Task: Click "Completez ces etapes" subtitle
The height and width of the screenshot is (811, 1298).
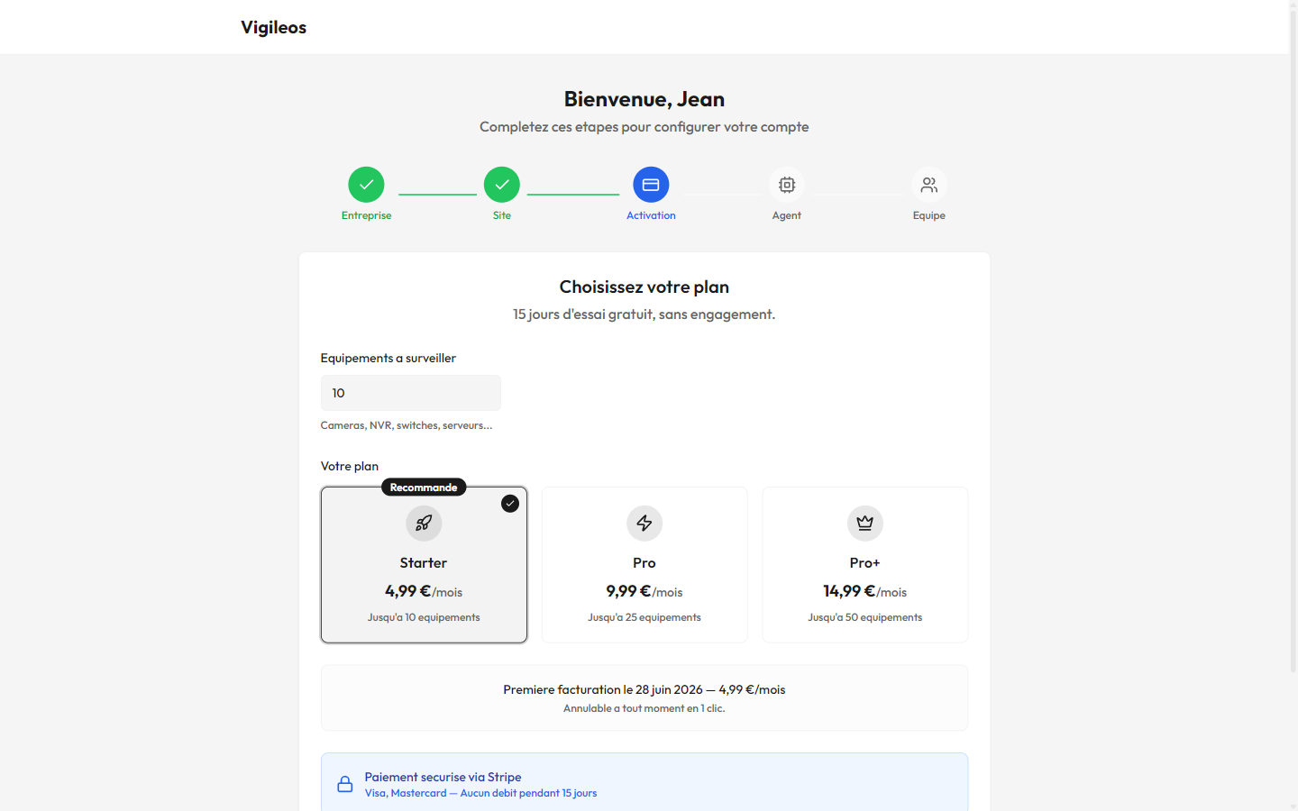Action: (x=644, y=127)
